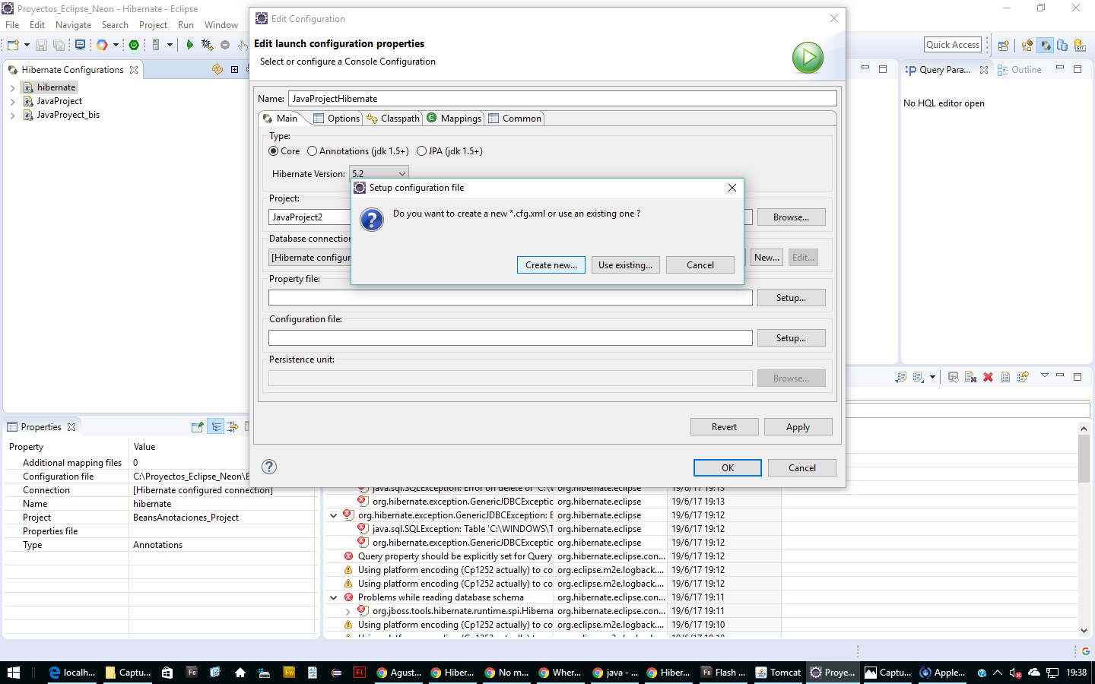Viewport: 1095px width, 684px height.
Task: Click the log view vertical scrollbar
Action: [x=1084, y=530]
